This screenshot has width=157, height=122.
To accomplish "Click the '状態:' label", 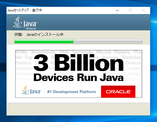I will tap(19, 35).
